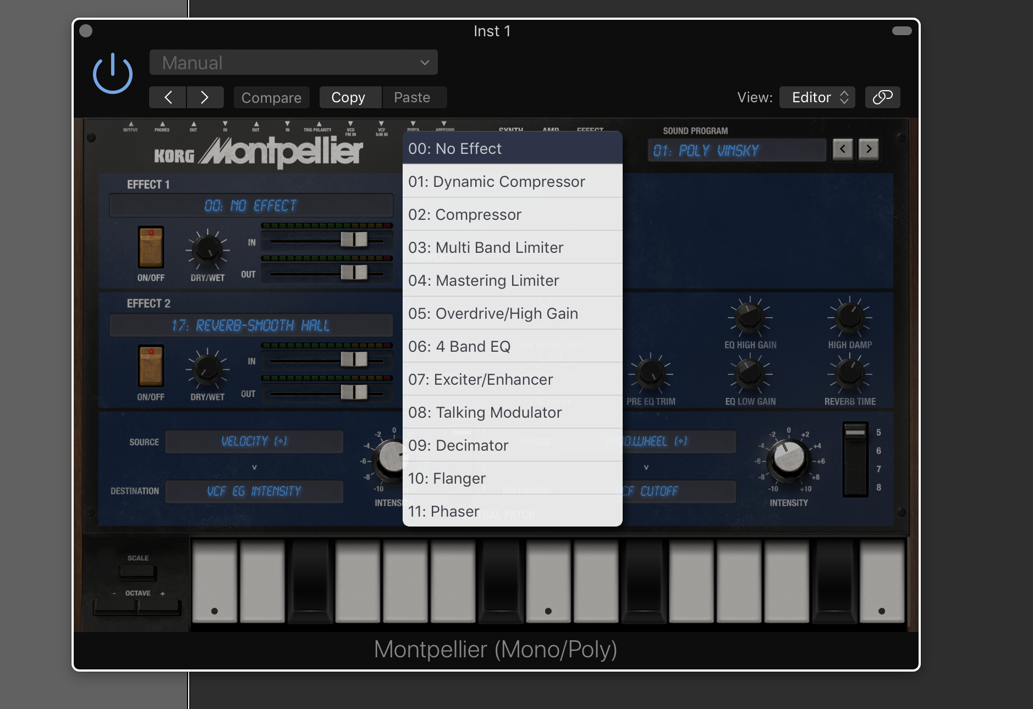The image size is (1033, 709).
Task: Open the VCF EG INTENSITY destination selector
Action: (x=254, y=491)
